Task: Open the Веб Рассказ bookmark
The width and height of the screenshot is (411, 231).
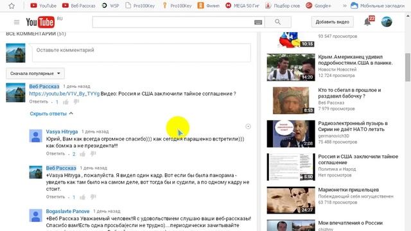Action: [79, 6]
